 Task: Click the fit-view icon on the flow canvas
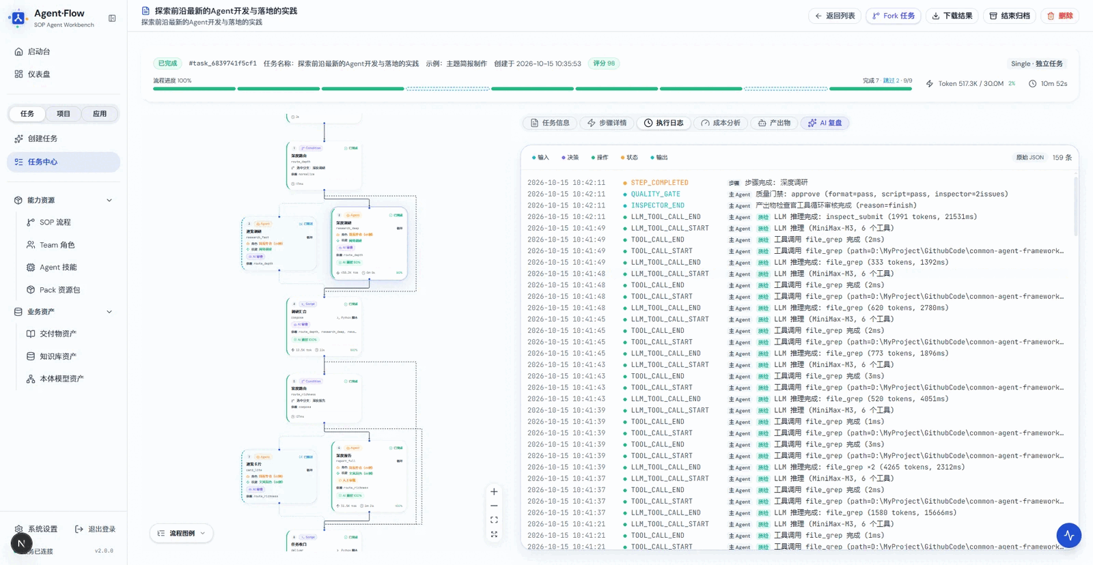[494, 520]
